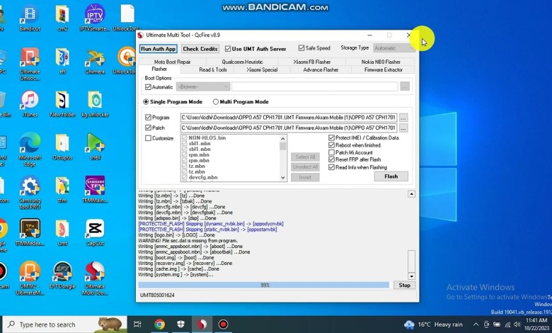Open Windows Security shield in taskbar
The height and width of the screenshot is (333, 552).
pyautogui.click(x=180, y=324)
